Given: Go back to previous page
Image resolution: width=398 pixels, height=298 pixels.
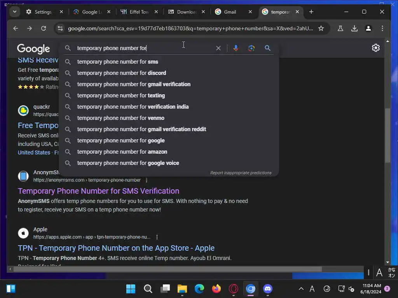Looking at the screenshot, I should pos(16,28).
